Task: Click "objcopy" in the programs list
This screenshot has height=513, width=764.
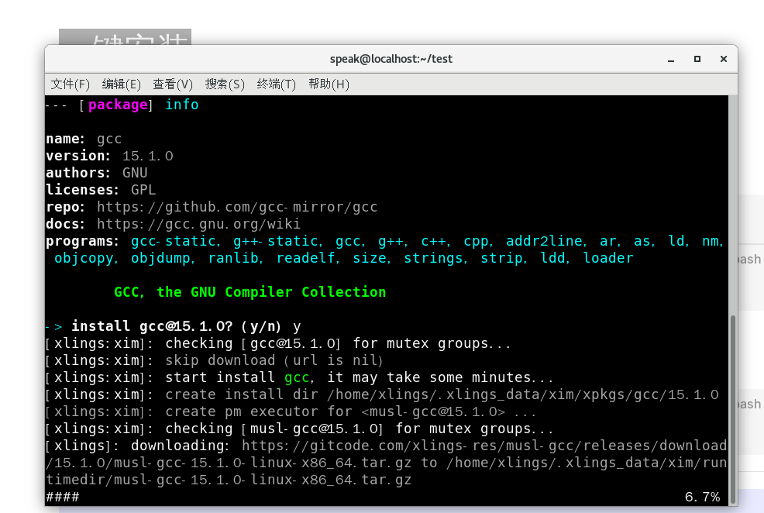Action: pyautogui.click(x=84, y=258)
